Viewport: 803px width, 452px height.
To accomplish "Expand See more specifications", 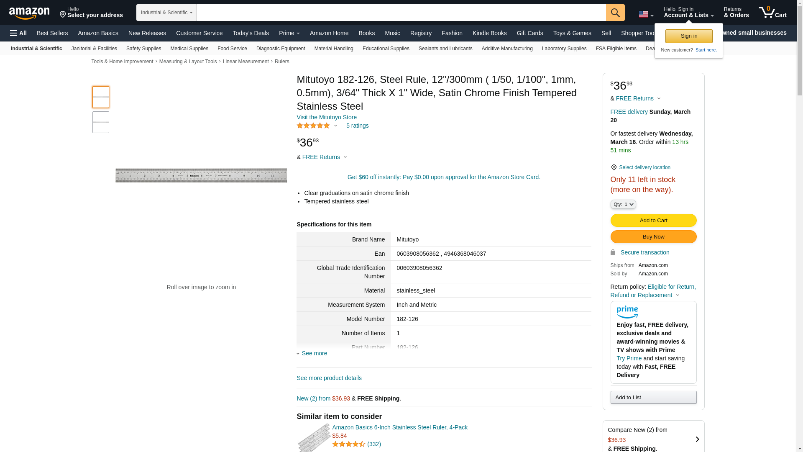I will 314,354.
